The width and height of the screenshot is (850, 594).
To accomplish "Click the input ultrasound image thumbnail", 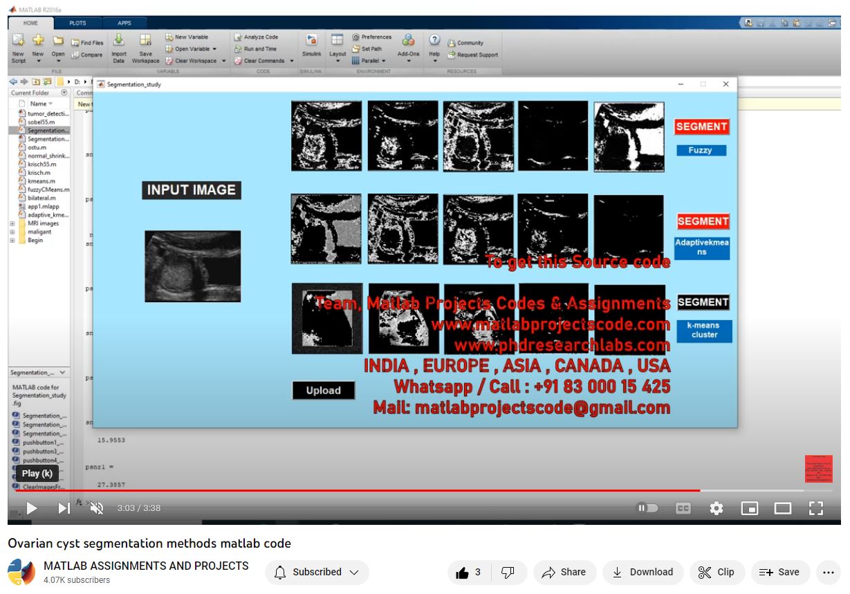I will pos(192,266).
